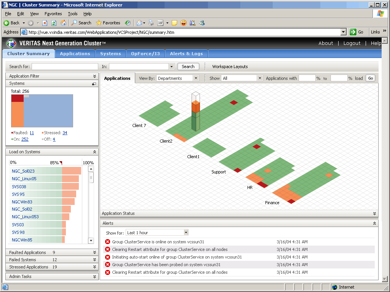Open the History toolbar icon

click(128, 23)
